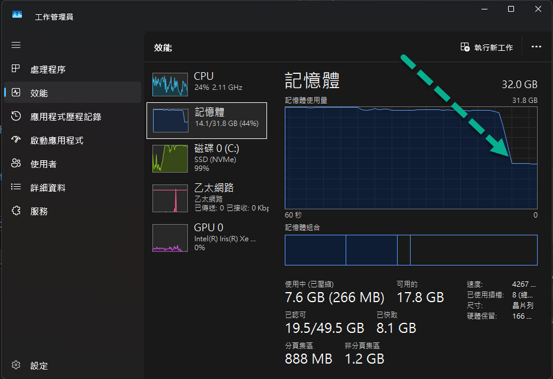The image size is (553, 379).
Task: Select the 乙太網路 Ethernet item
Action: click(x=207, y=197)
